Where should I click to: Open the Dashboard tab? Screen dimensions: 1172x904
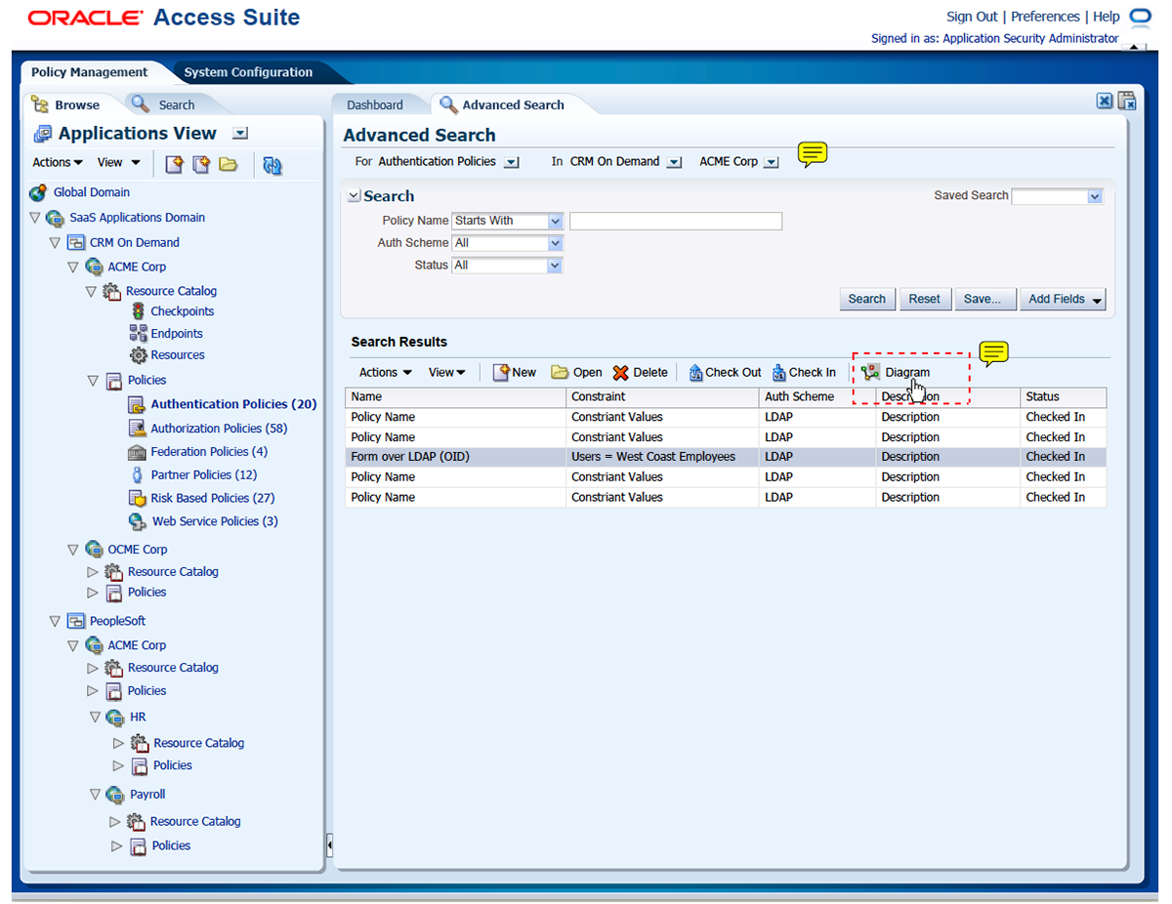click(375, 104)
